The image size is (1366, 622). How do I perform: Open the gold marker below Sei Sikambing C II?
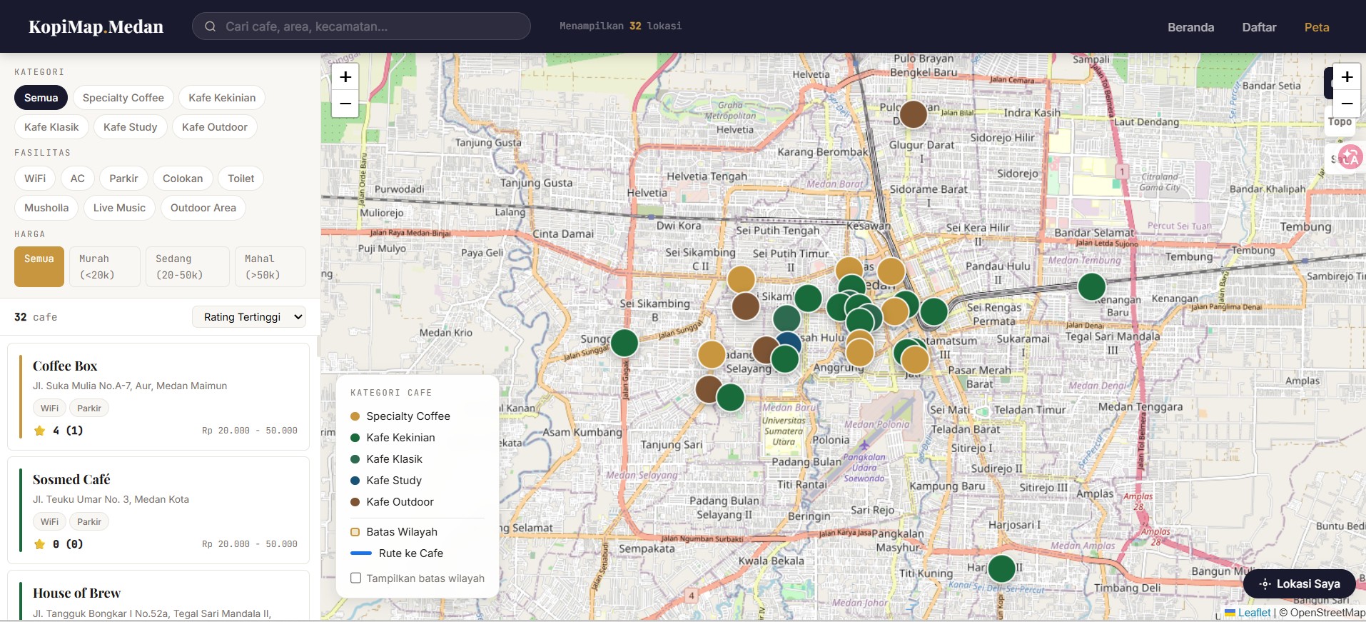click(x=742, y=279)
